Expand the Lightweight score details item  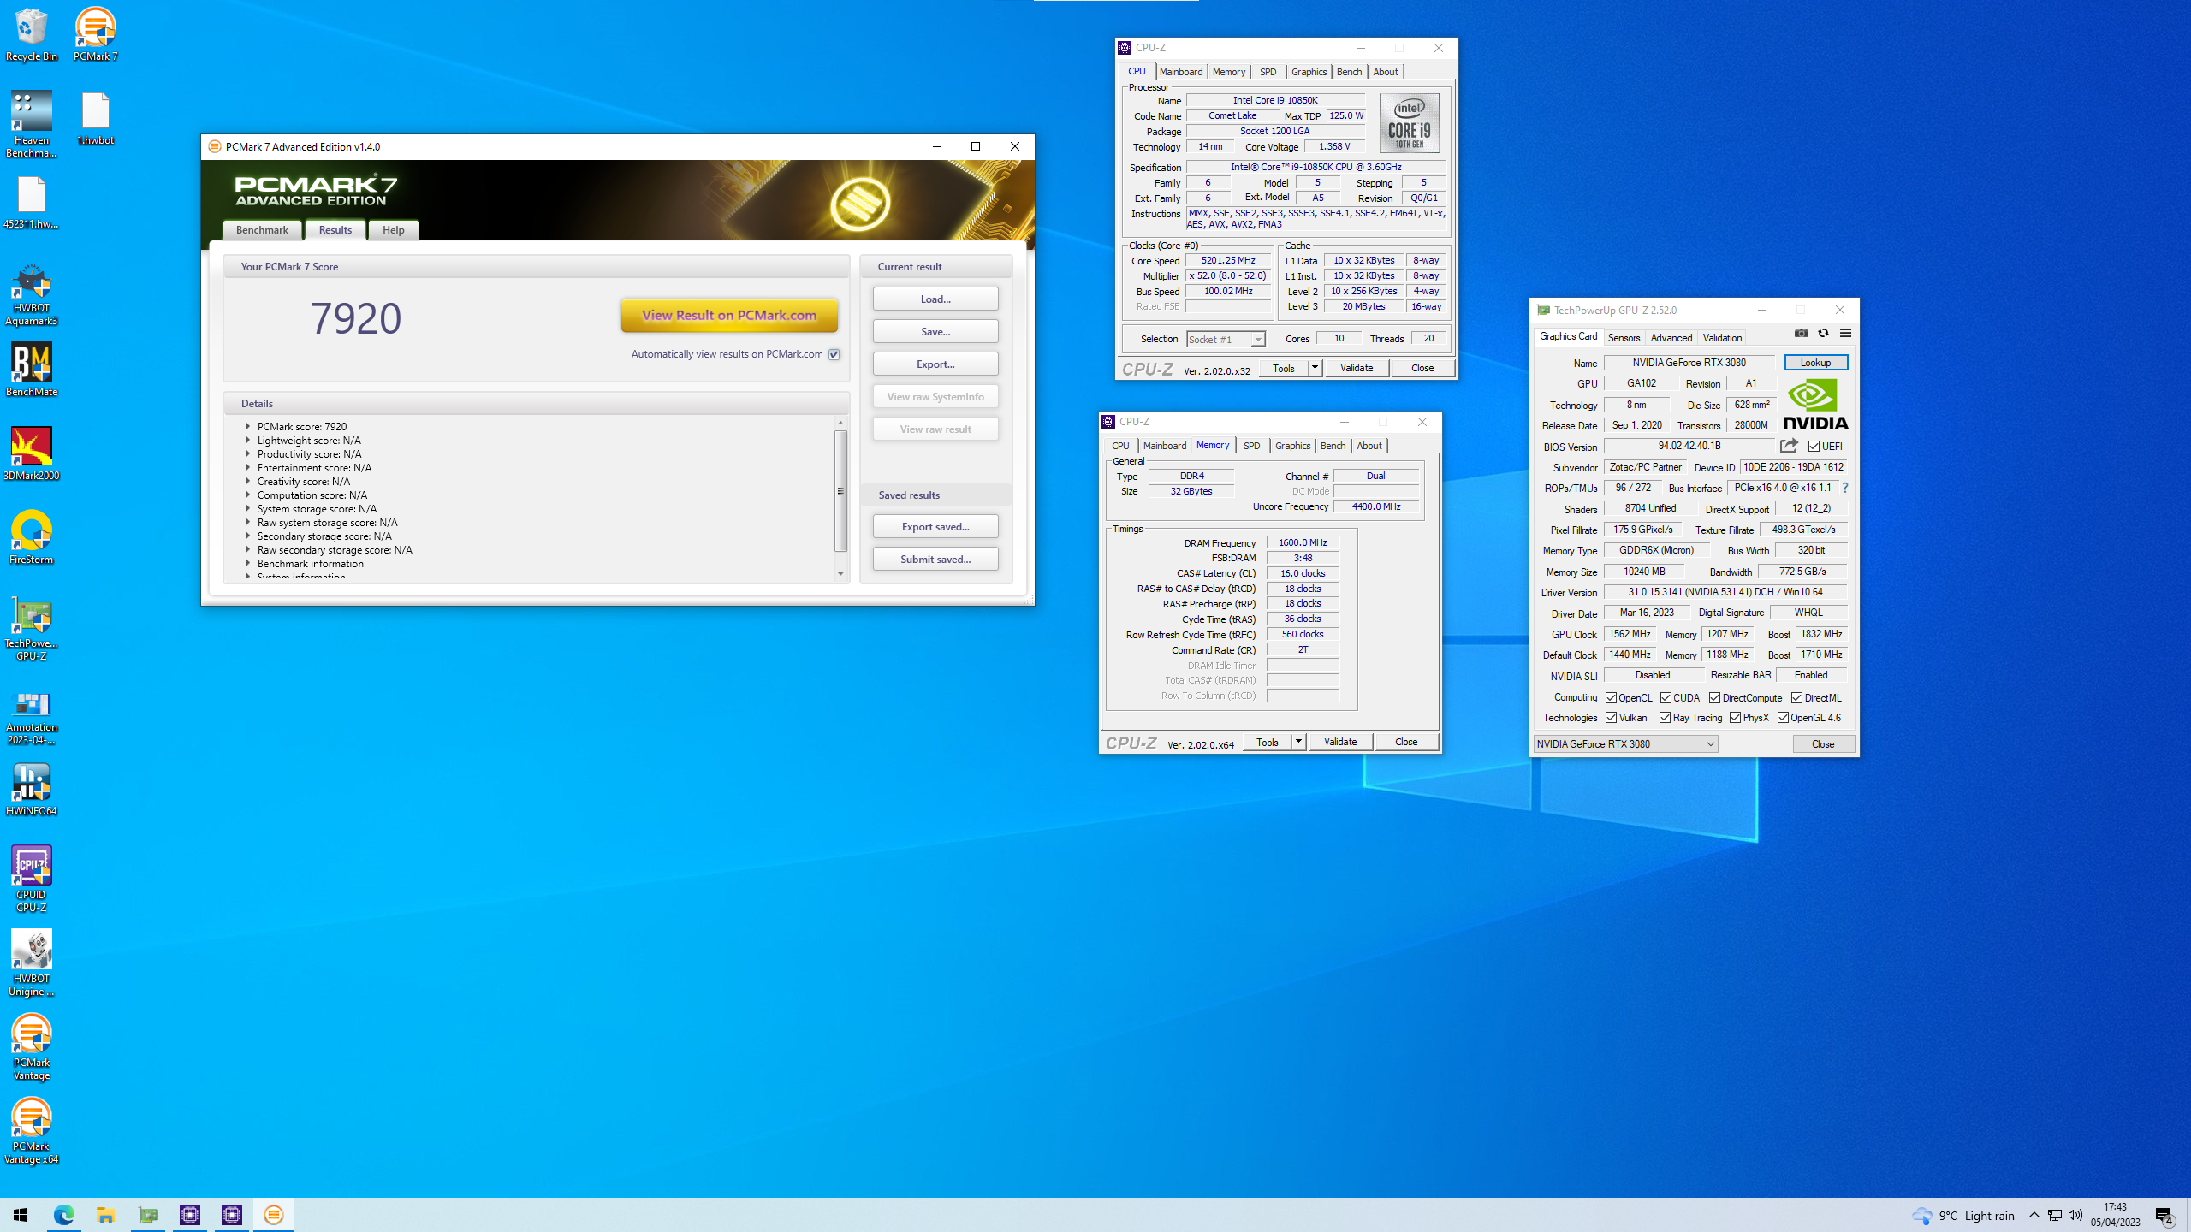(248, 440)
